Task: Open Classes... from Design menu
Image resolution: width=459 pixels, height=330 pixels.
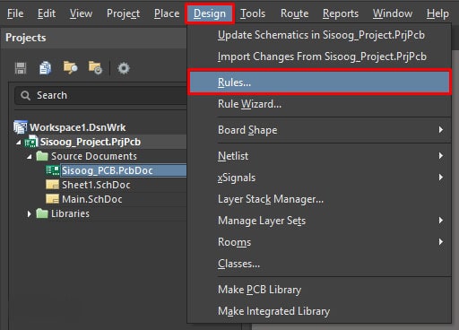Action: (319, 264)
